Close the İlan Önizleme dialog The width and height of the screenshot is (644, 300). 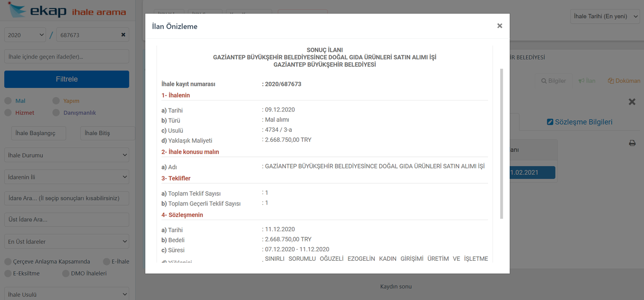click(500, 26)
